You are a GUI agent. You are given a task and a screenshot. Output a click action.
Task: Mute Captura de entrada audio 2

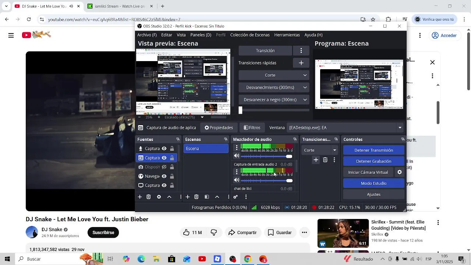click(x=237, y=180)
